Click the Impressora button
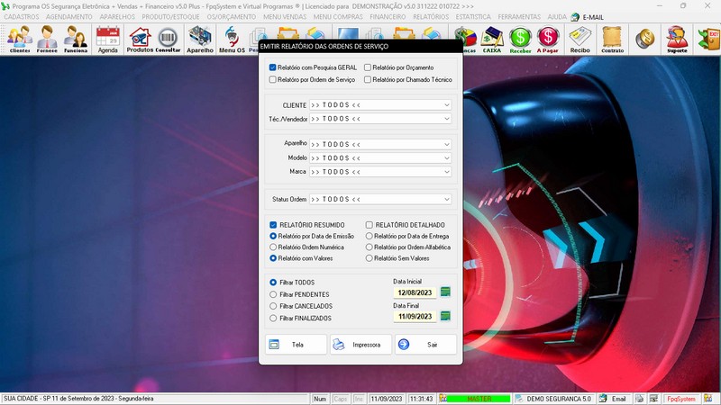 pyautogui.click(x=360, y=345)
